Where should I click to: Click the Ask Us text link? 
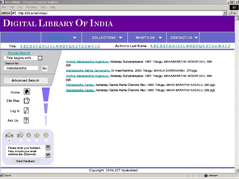click(x=13, y=120)
